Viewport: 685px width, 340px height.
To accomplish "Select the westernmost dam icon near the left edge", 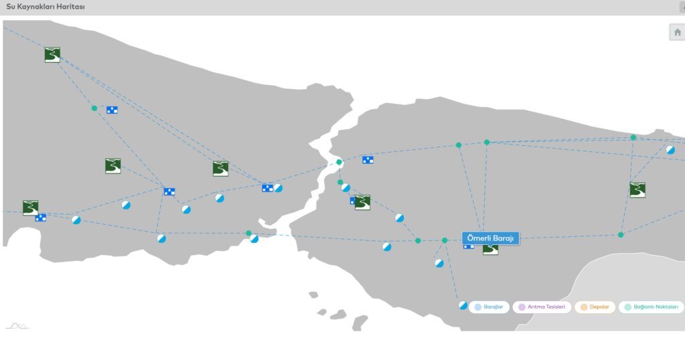I will (x=31, y=208).
